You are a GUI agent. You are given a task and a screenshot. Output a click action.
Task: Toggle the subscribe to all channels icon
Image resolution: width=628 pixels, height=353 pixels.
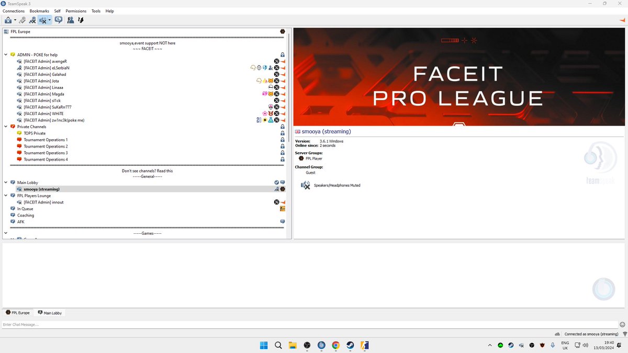[x=58, y=20]
